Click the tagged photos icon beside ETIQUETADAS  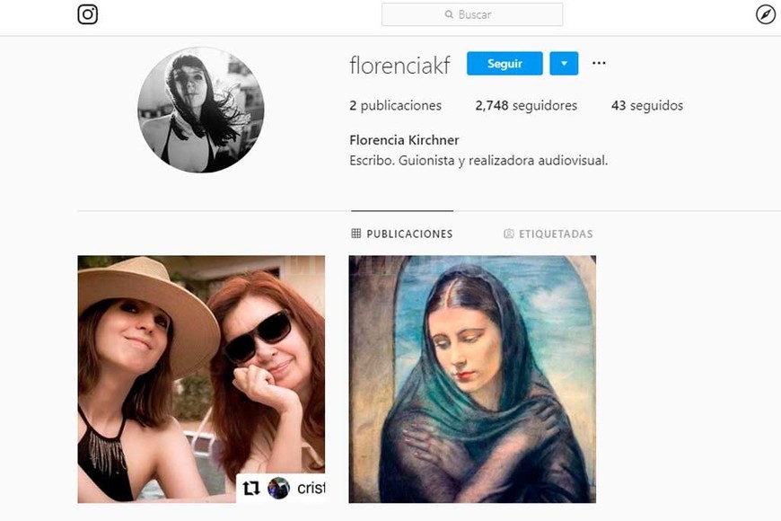[509, 234]
